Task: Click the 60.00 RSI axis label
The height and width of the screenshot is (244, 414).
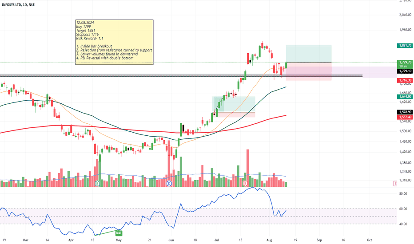Action: coord(403,209)
